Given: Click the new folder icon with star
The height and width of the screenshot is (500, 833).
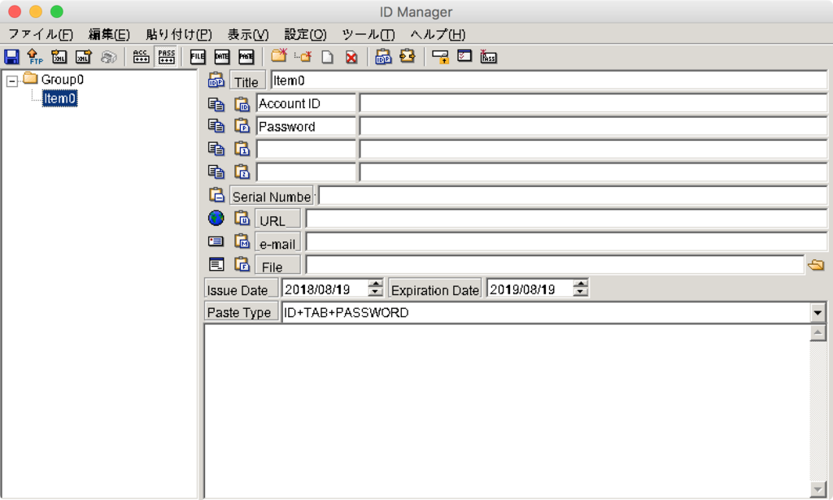Looking at the screenshot, I should (x=279, y=56).
